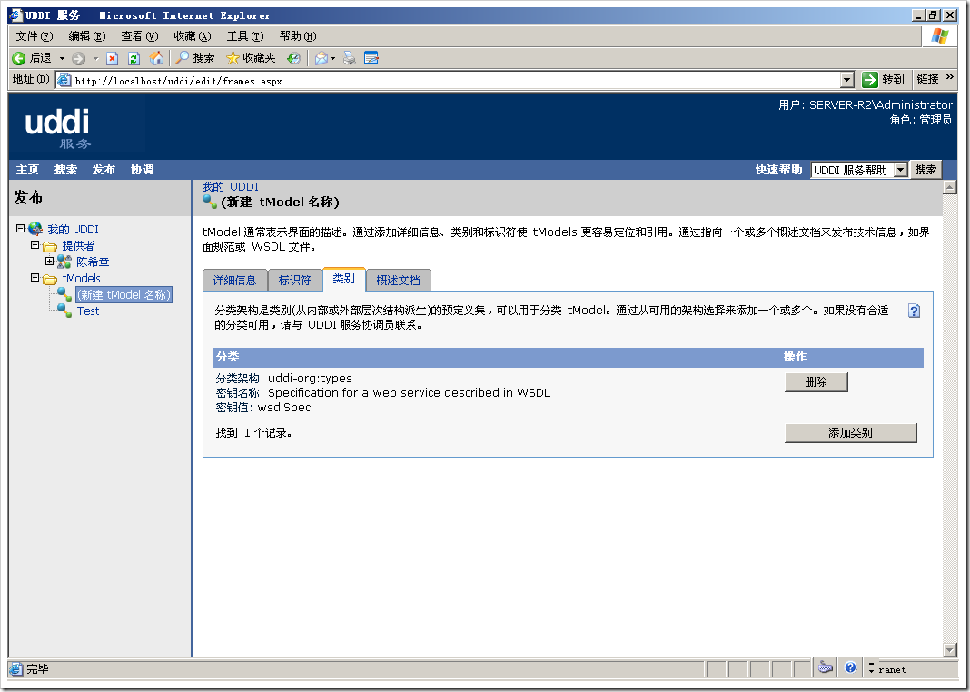Open the address bar dropdown arrow
970x692 pixels.
pos(847,80)
